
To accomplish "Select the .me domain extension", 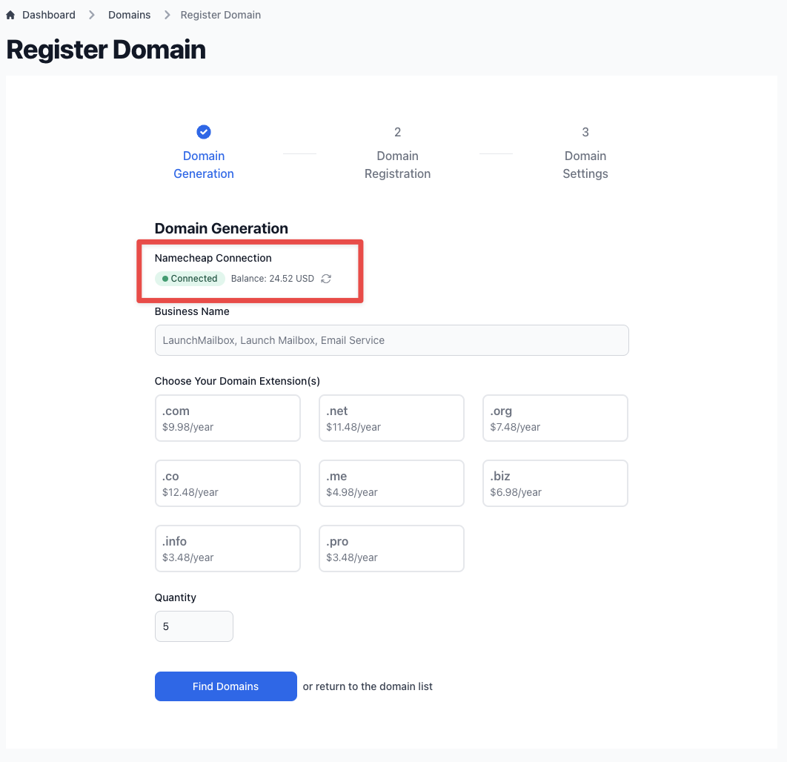I will [391, 483].
